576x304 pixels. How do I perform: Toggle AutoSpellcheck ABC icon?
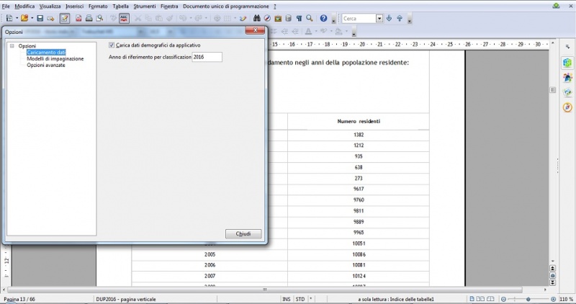(x=123, y=18)
